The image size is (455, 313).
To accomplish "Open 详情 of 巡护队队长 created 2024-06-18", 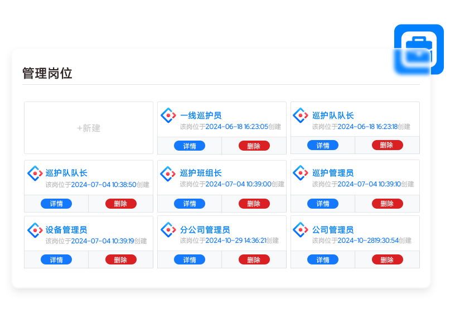I will point(323,146).
